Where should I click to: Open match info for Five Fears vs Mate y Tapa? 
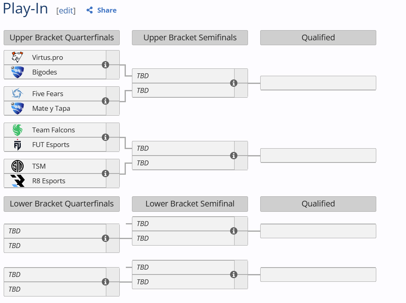[x=105, y=101]
